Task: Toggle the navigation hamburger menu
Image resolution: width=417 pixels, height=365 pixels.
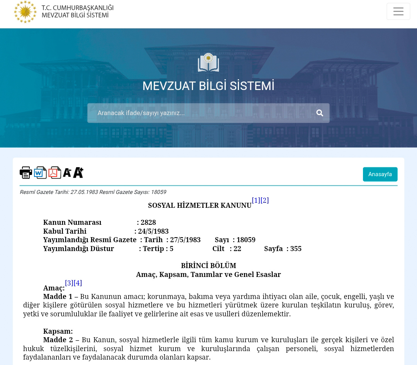Action: click(x=398, y=11)
